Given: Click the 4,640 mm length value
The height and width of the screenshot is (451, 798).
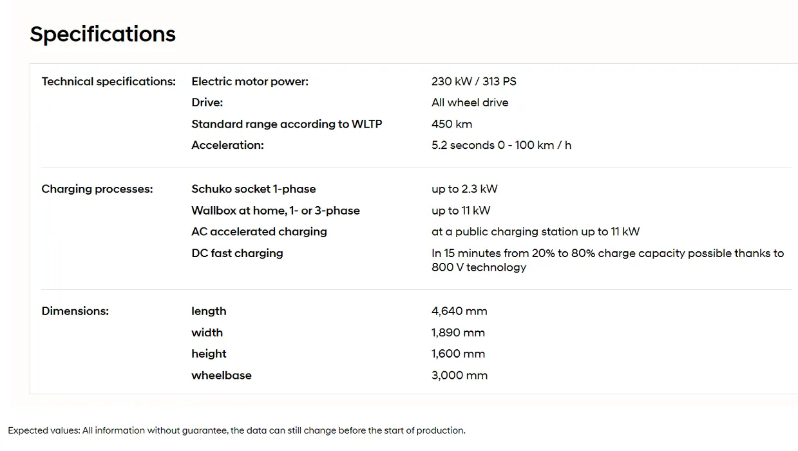Looking at the screenshot, I should pos(459,311).
